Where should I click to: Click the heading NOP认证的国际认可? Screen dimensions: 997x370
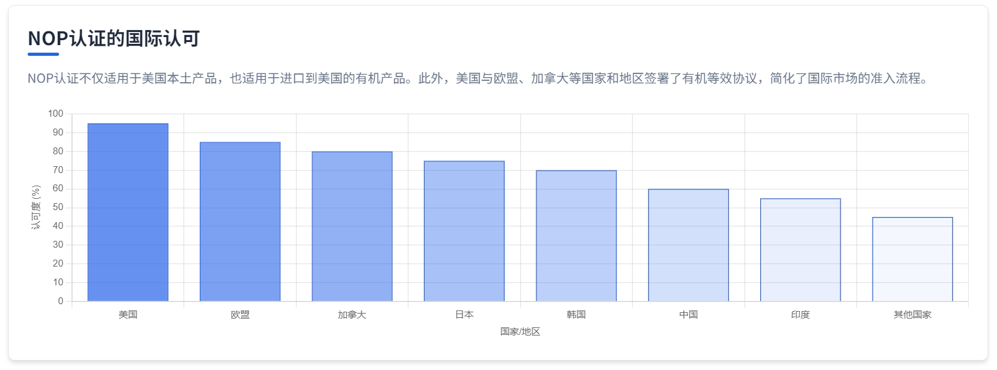pos(114,38)
